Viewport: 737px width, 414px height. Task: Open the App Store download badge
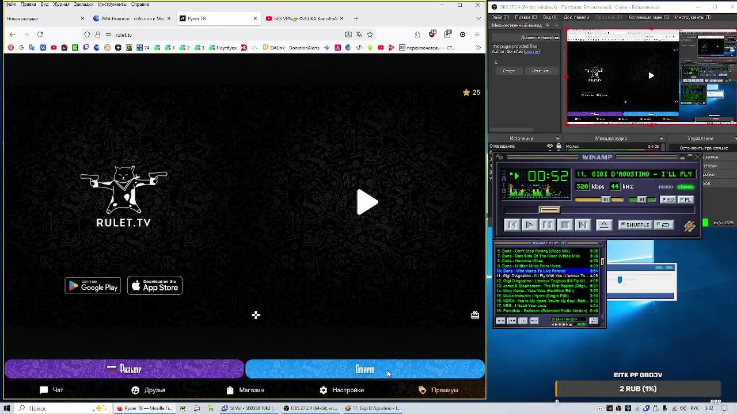click(x=155, y=286)
